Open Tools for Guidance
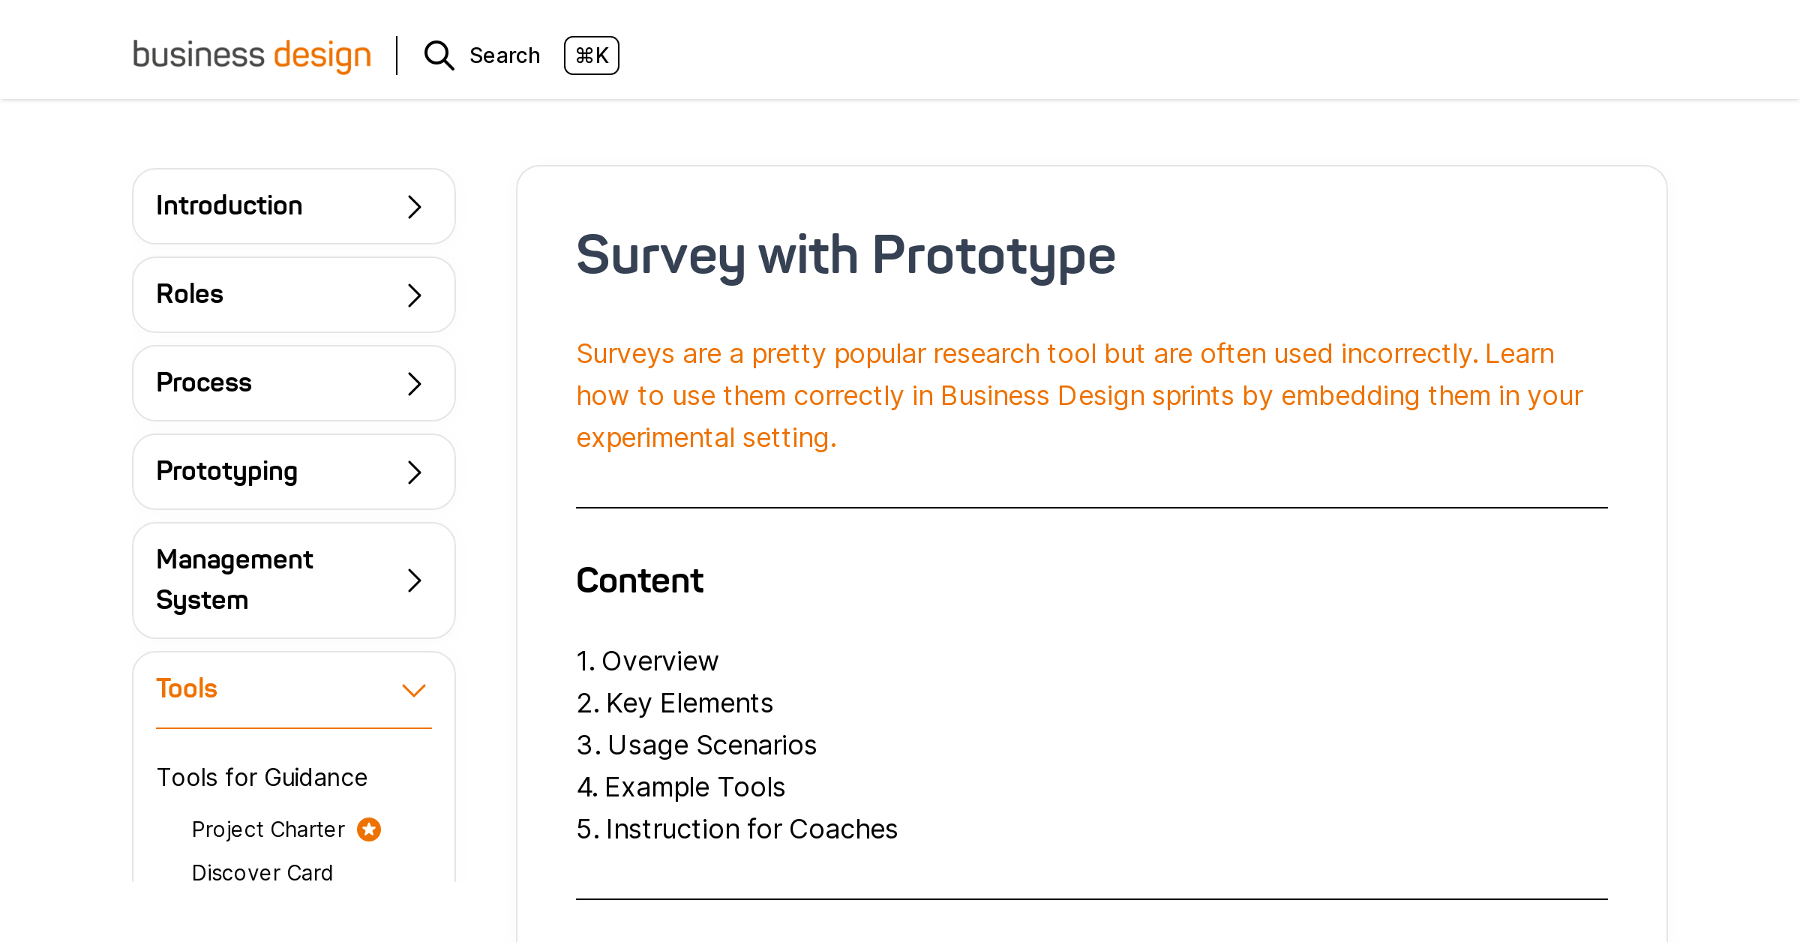 (x=262, y=777)
